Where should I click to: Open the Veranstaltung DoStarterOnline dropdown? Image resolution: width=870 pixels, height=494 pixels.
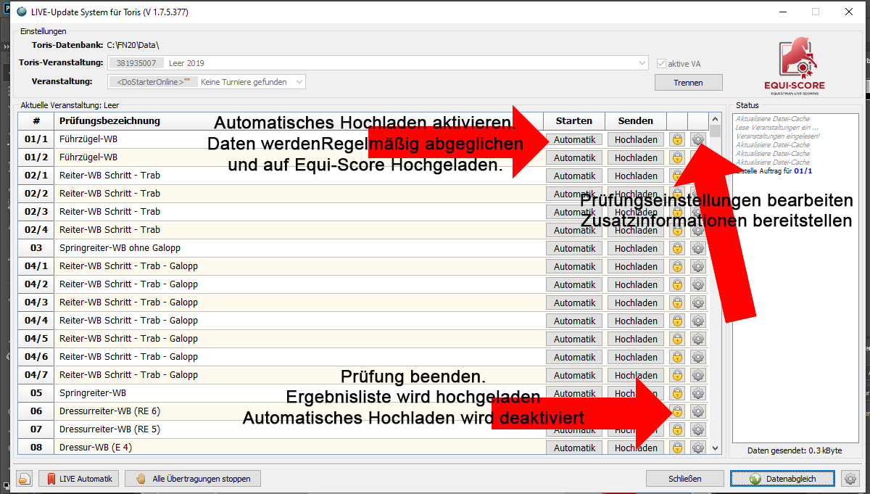pyautogui.click(x=299, y=82)
